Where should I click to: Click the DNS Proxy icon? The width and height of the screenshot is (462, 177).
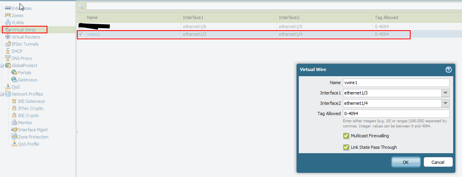8,58
